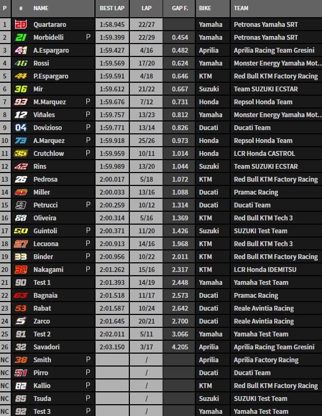322x416 pixels.
Task: Click the rider name Bagnaia
Action: pos(45,296)
